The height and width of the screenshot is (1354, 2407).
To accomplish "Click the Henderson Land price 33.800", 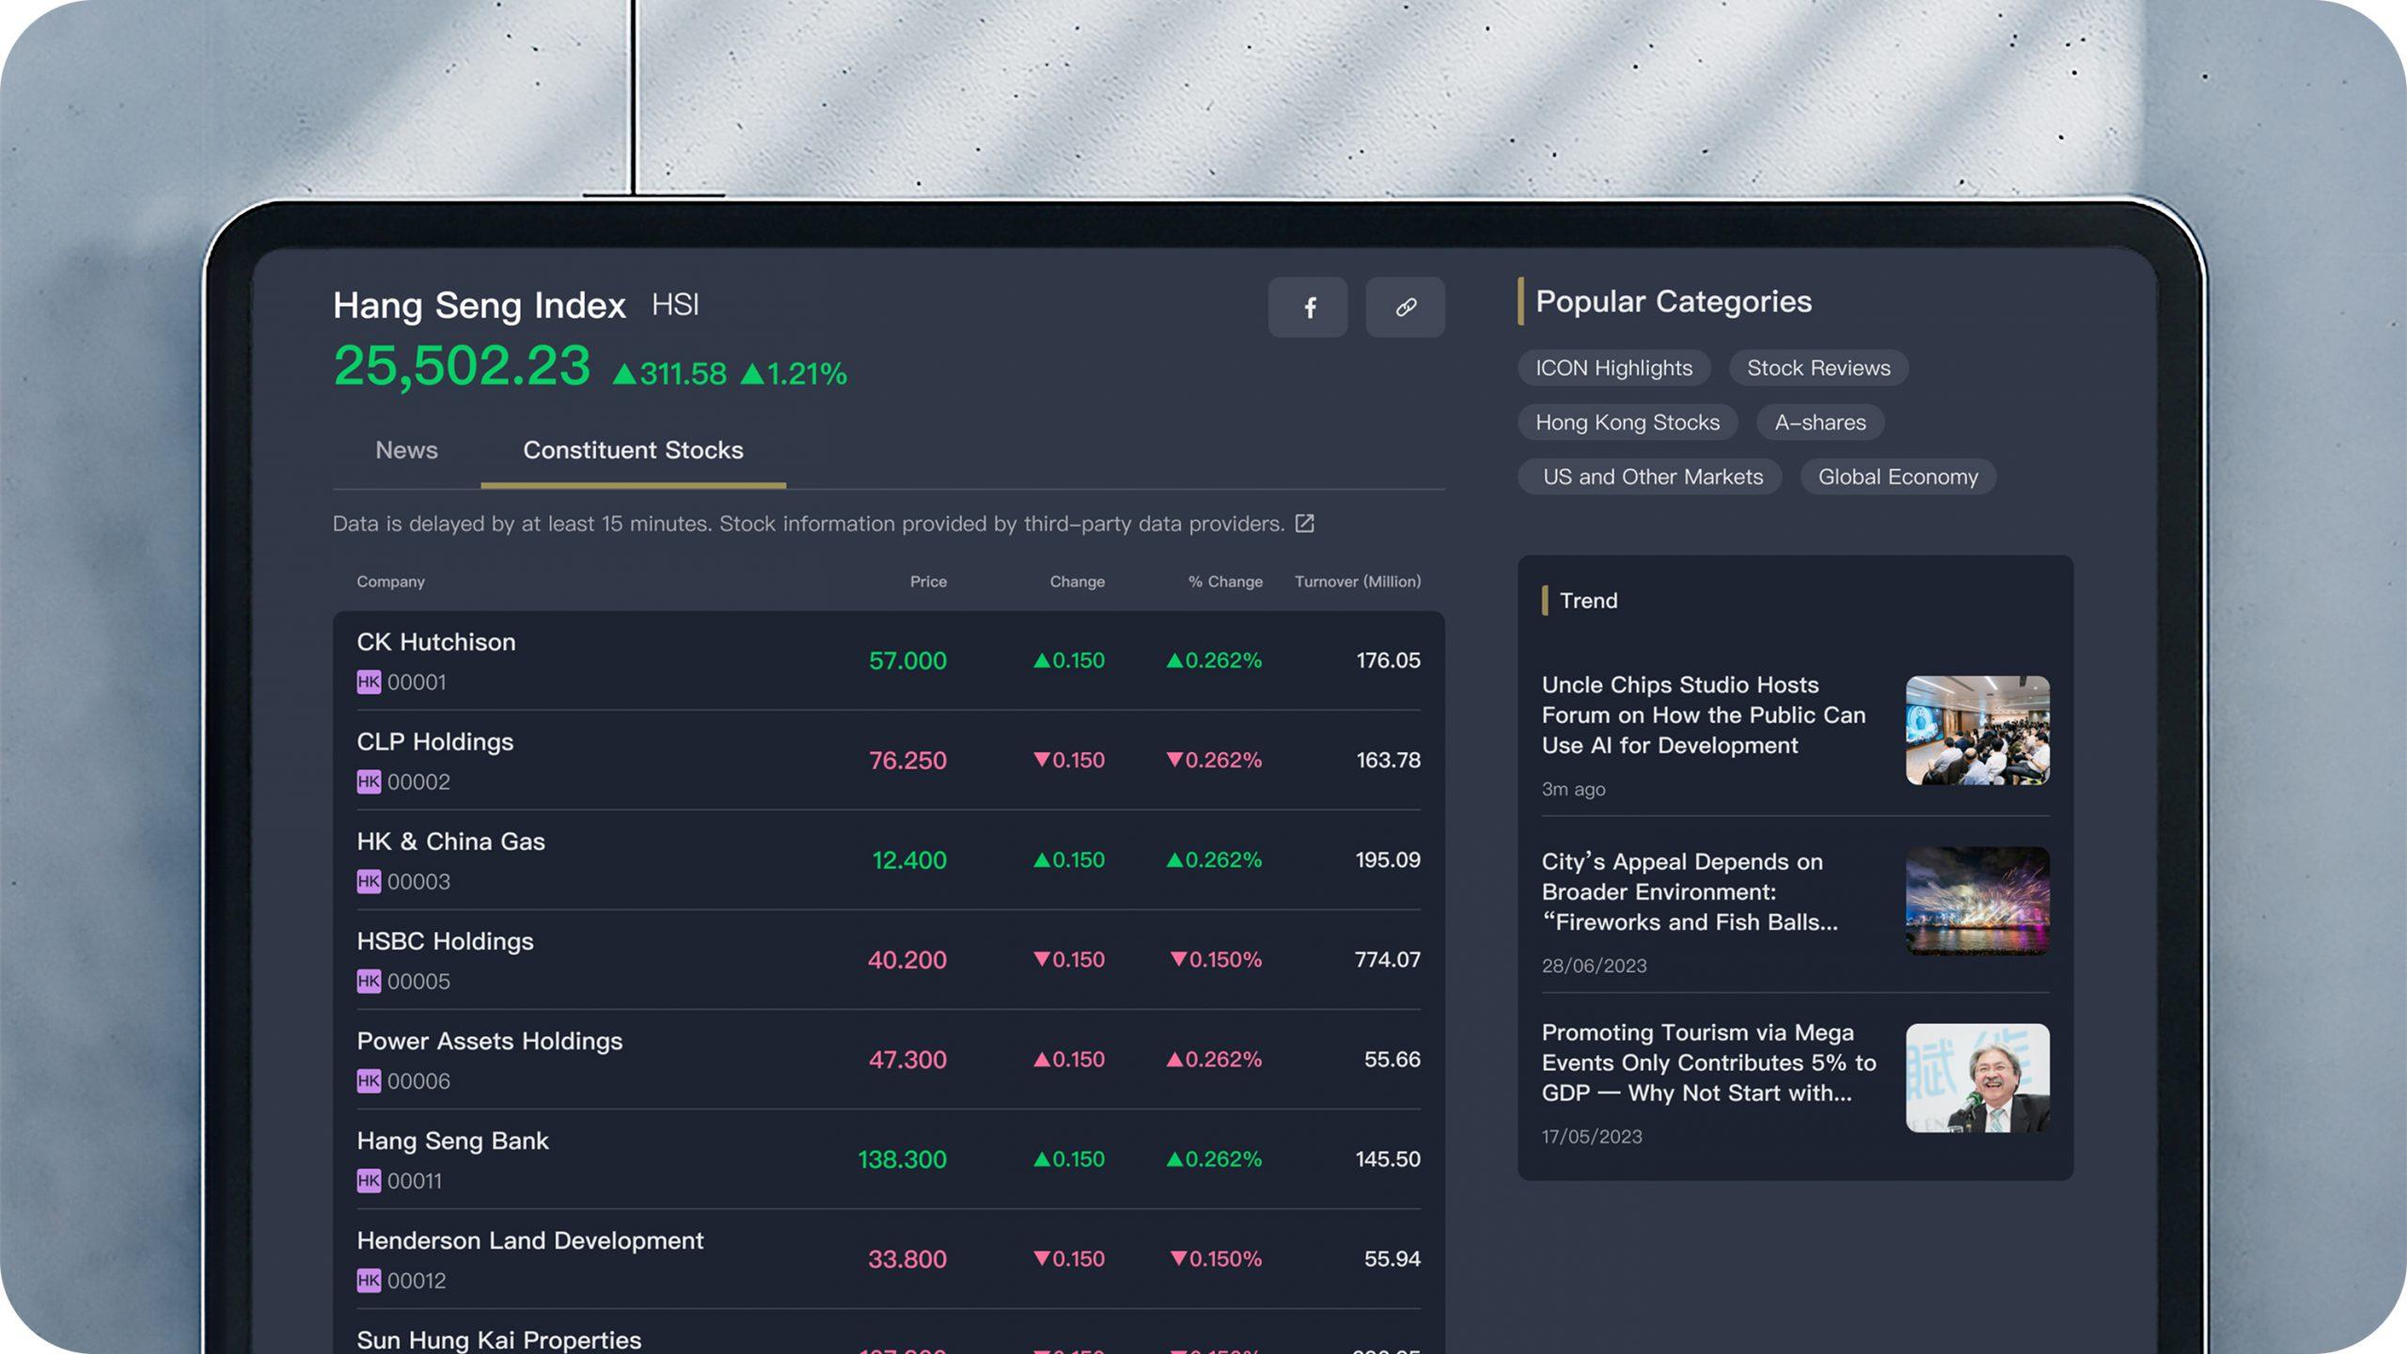I will [x=906, y=1259].
